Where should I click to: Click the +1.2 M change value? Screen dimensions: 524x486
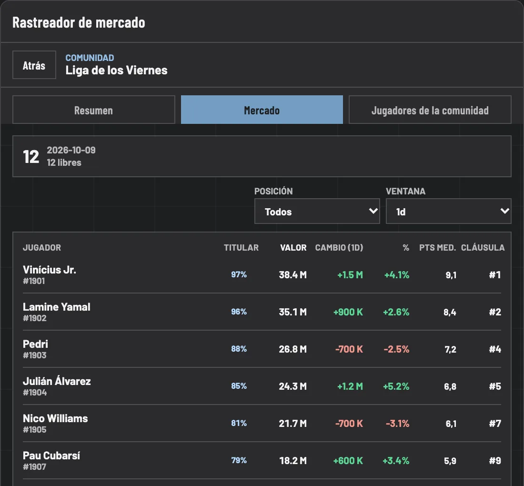pos(350,386)
